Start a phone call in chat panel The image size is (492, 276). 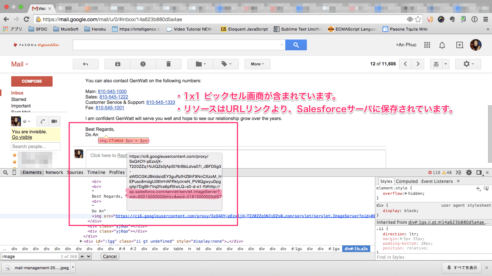pyautogui.click(x=43, y=121)
